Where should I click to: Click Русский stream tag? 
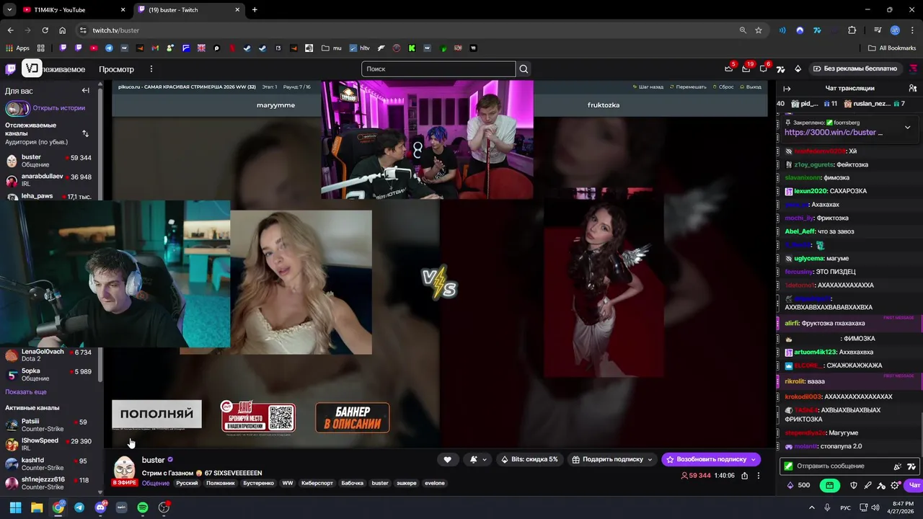point(187,483)
